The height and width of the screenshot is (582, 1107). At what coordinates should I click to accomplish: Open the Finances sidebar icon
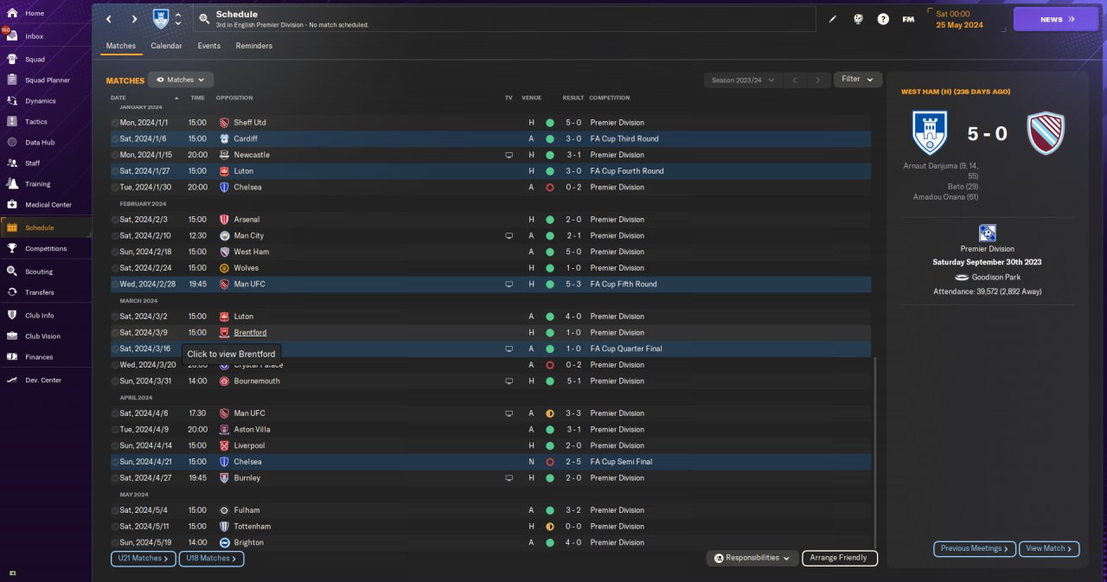click(12, 357)
